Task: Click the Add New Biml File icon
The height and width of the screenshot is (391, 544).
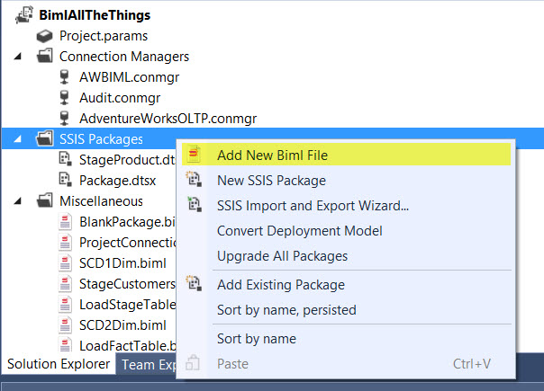Action: pos(194,155)
